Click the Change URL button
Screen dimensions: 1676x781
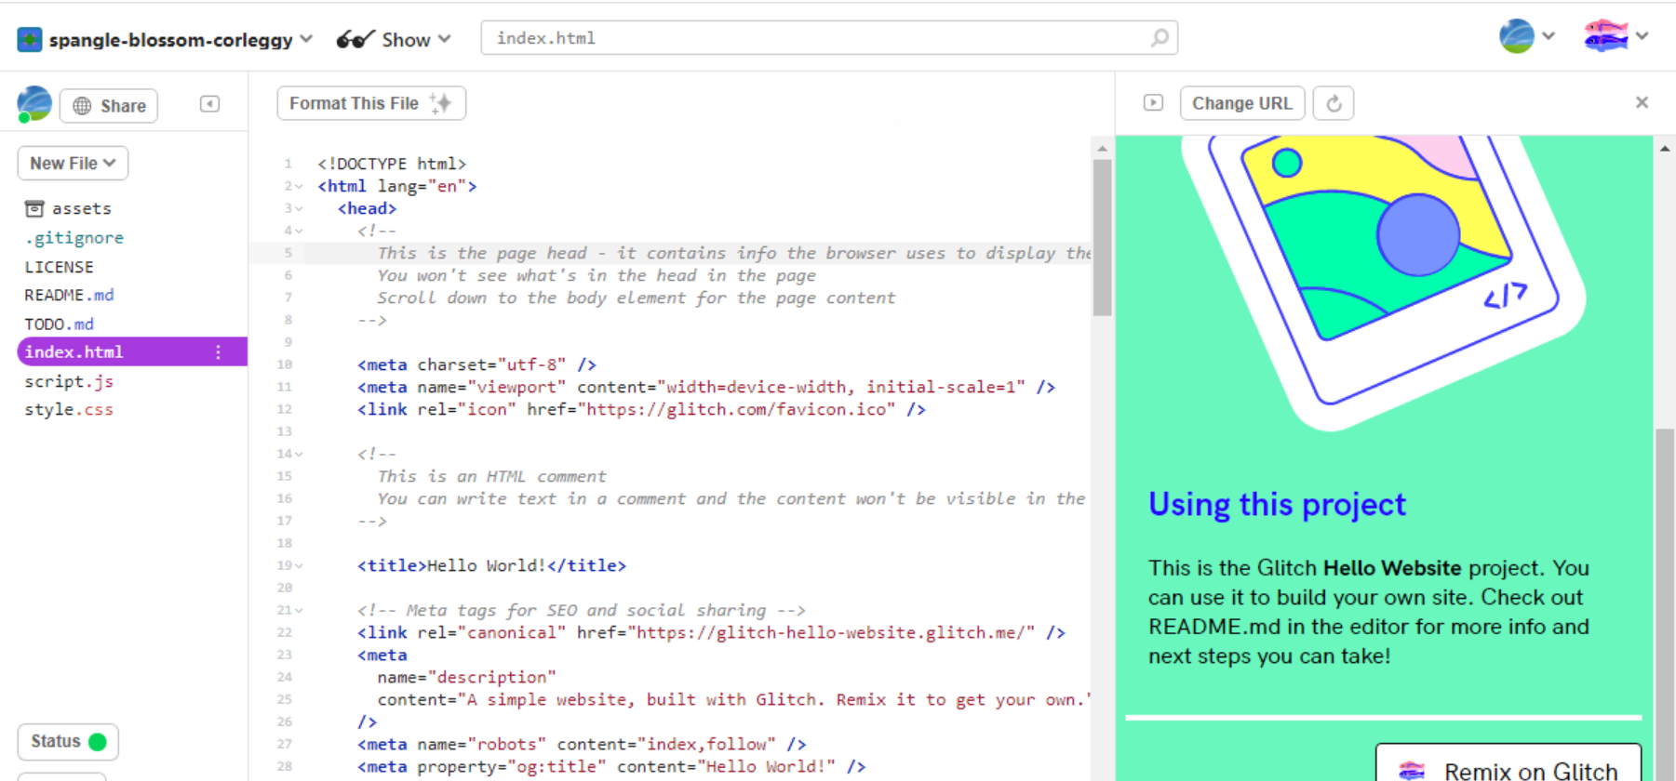(x=1242, y=103)
